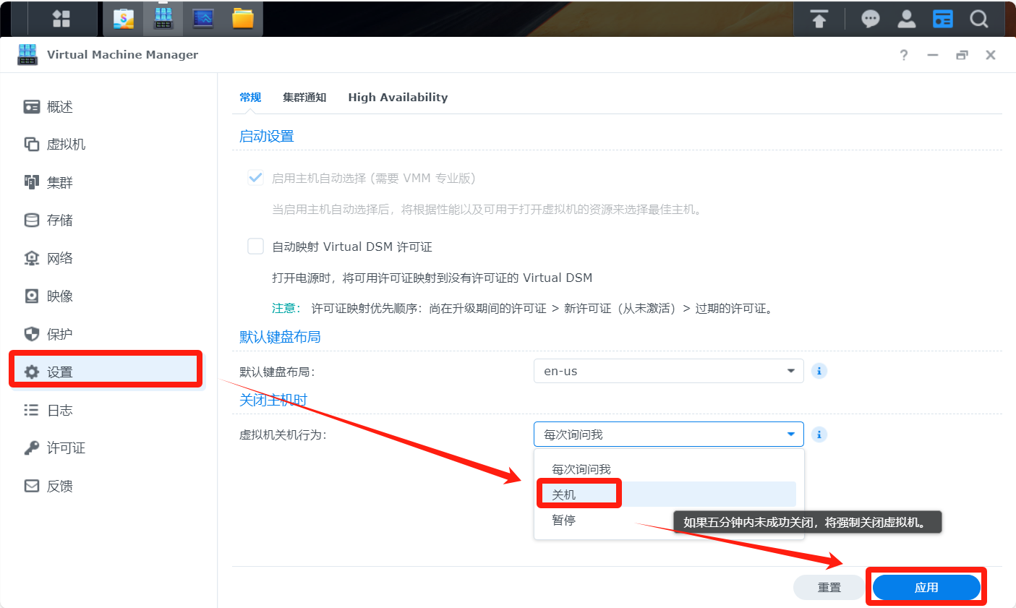Click the 应用 apply button
Screen dimensions: 1016x608
[x=926, y=588]
